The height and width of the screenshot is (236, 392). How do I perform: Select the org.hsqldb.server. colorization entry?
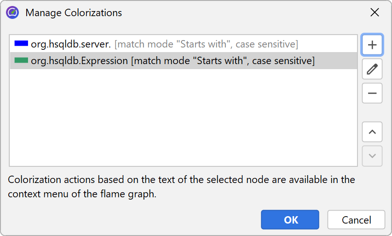(x=71, y=44)
